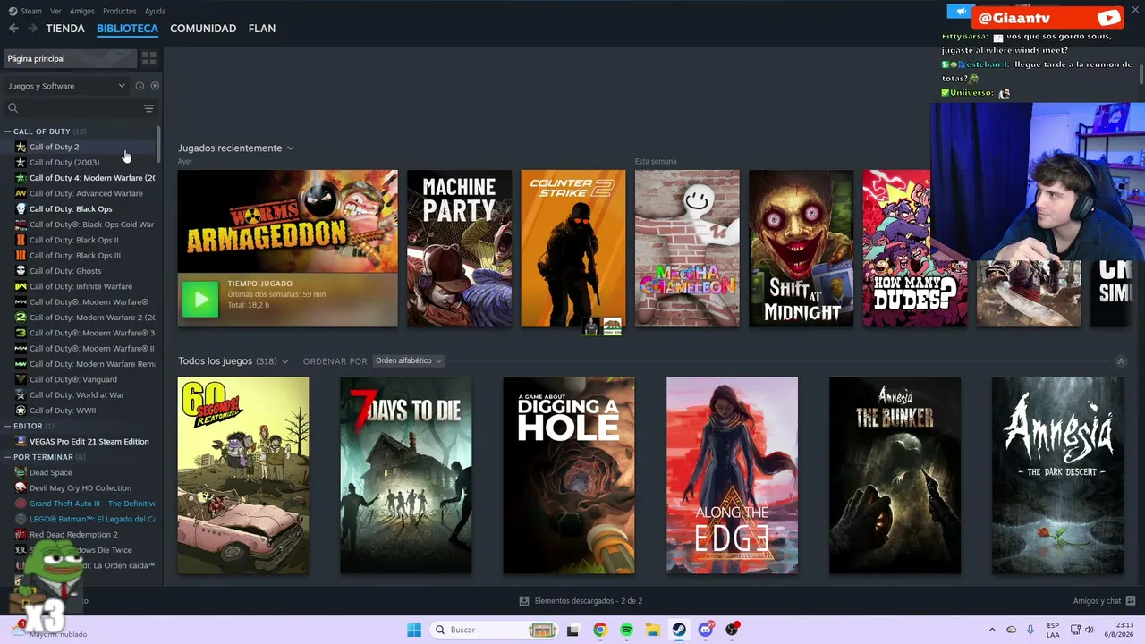1145x644 pixels.
Task: Open the COMUNIDAD tab
Action: 203,29
